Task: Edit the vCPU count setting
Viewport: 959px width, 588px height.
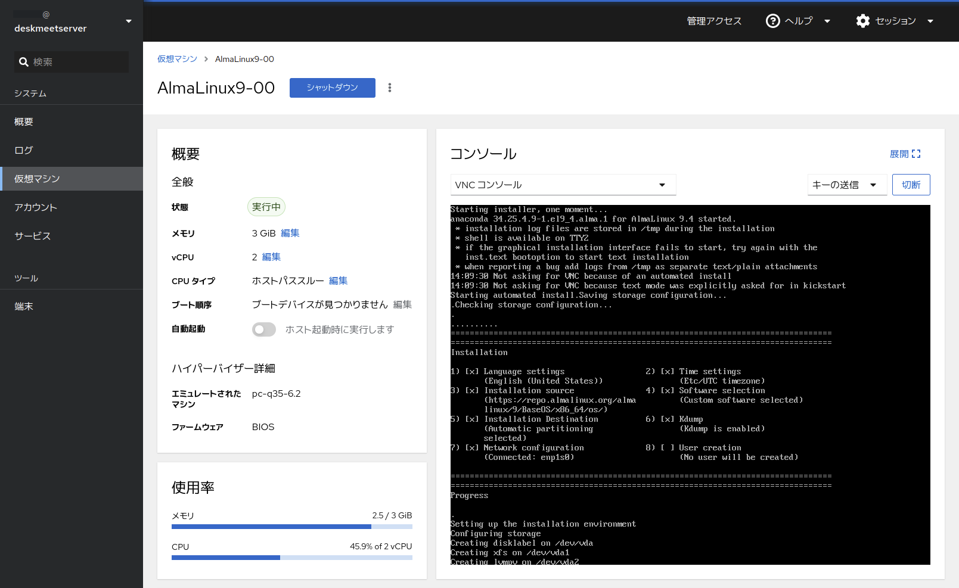Action: (271, 257)
